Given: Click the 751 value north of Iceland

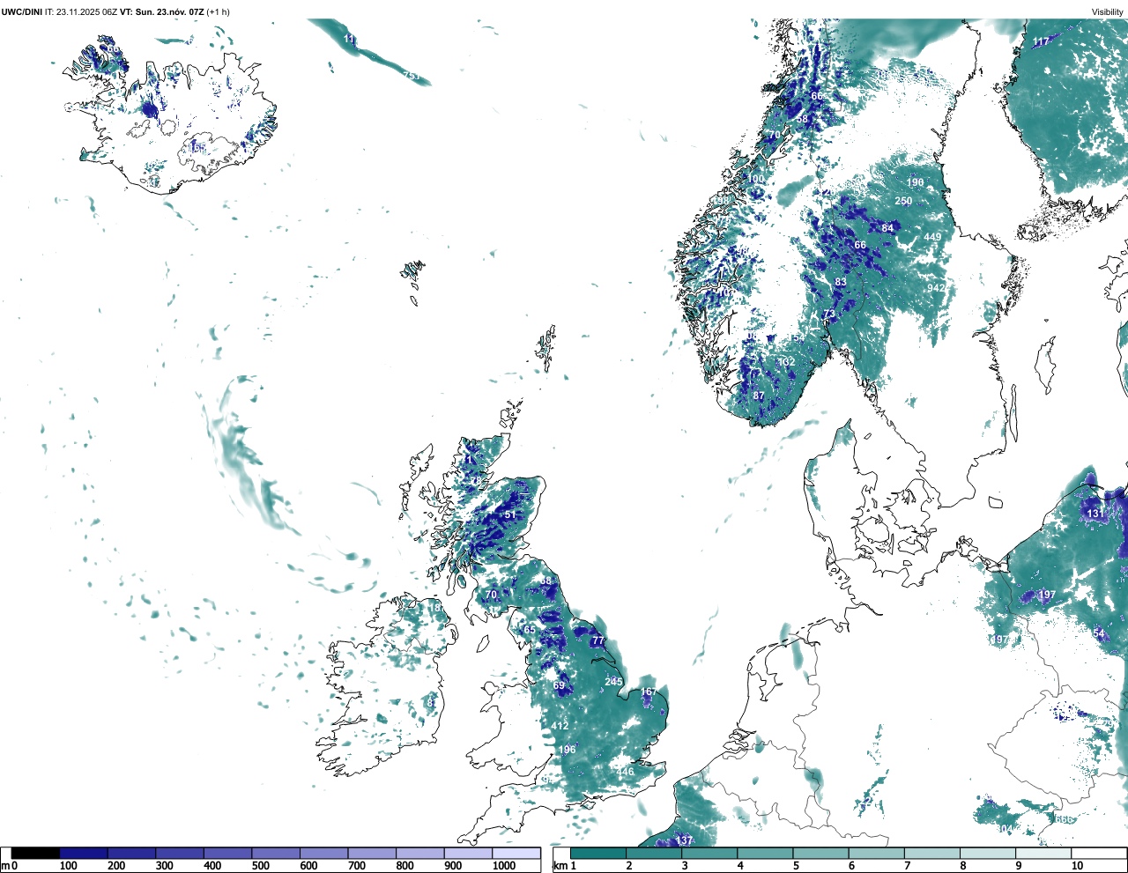Looking at the screenshot, I should coord(411,76).
